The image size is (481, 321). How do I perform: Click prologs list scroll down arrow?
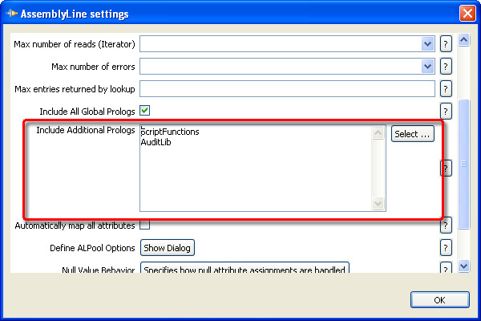point(378,203)
